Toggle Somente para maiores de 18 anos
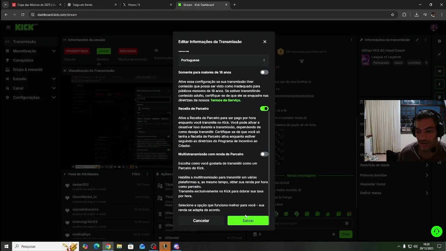The height and width of the screenshot is (251, 446). 264,73
